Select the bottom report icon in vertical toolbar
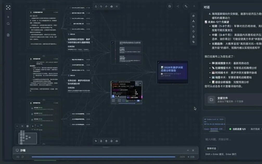The image size is (262, 164). [193, 42]
